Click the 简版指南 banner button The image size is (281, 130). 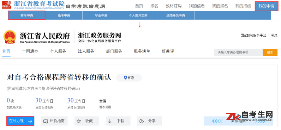[x=238, y=121]
